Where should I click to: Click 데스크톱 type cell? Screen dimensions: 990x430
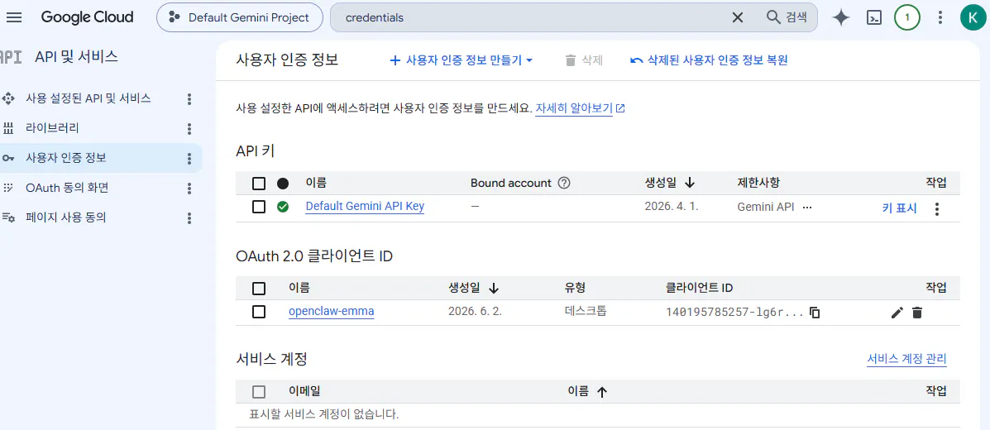[586, 311]
